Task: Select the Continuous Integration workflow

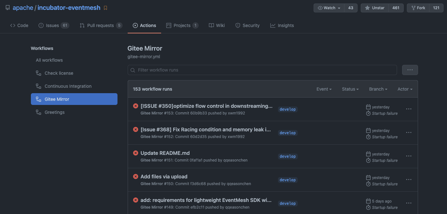Action: 68,86
